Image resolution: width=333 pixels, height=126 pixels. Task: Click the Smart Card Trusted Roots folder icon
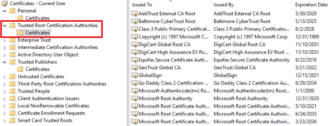(x=13, y=120)
